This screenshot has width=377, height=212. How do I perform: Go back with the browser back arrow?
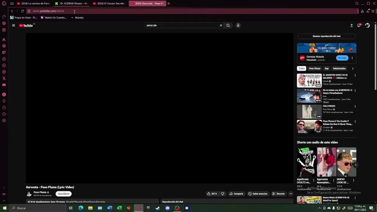[12, 11]
